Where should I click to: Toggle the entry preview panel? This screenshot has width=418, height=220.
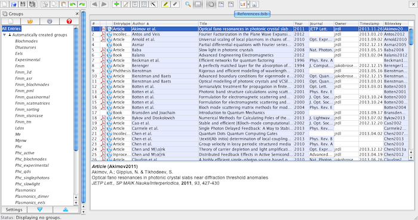[198, 4]
